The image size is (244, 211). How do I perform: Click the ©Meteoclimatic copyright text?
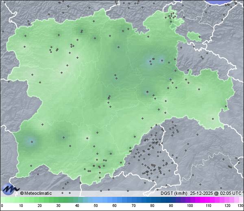[36, 193]
